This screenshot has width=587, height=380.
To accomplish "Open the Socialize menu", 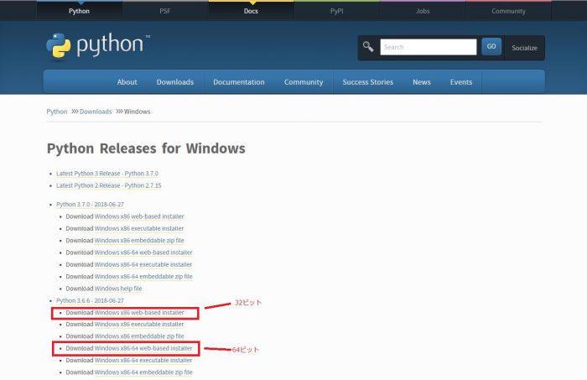I will 524,48.
